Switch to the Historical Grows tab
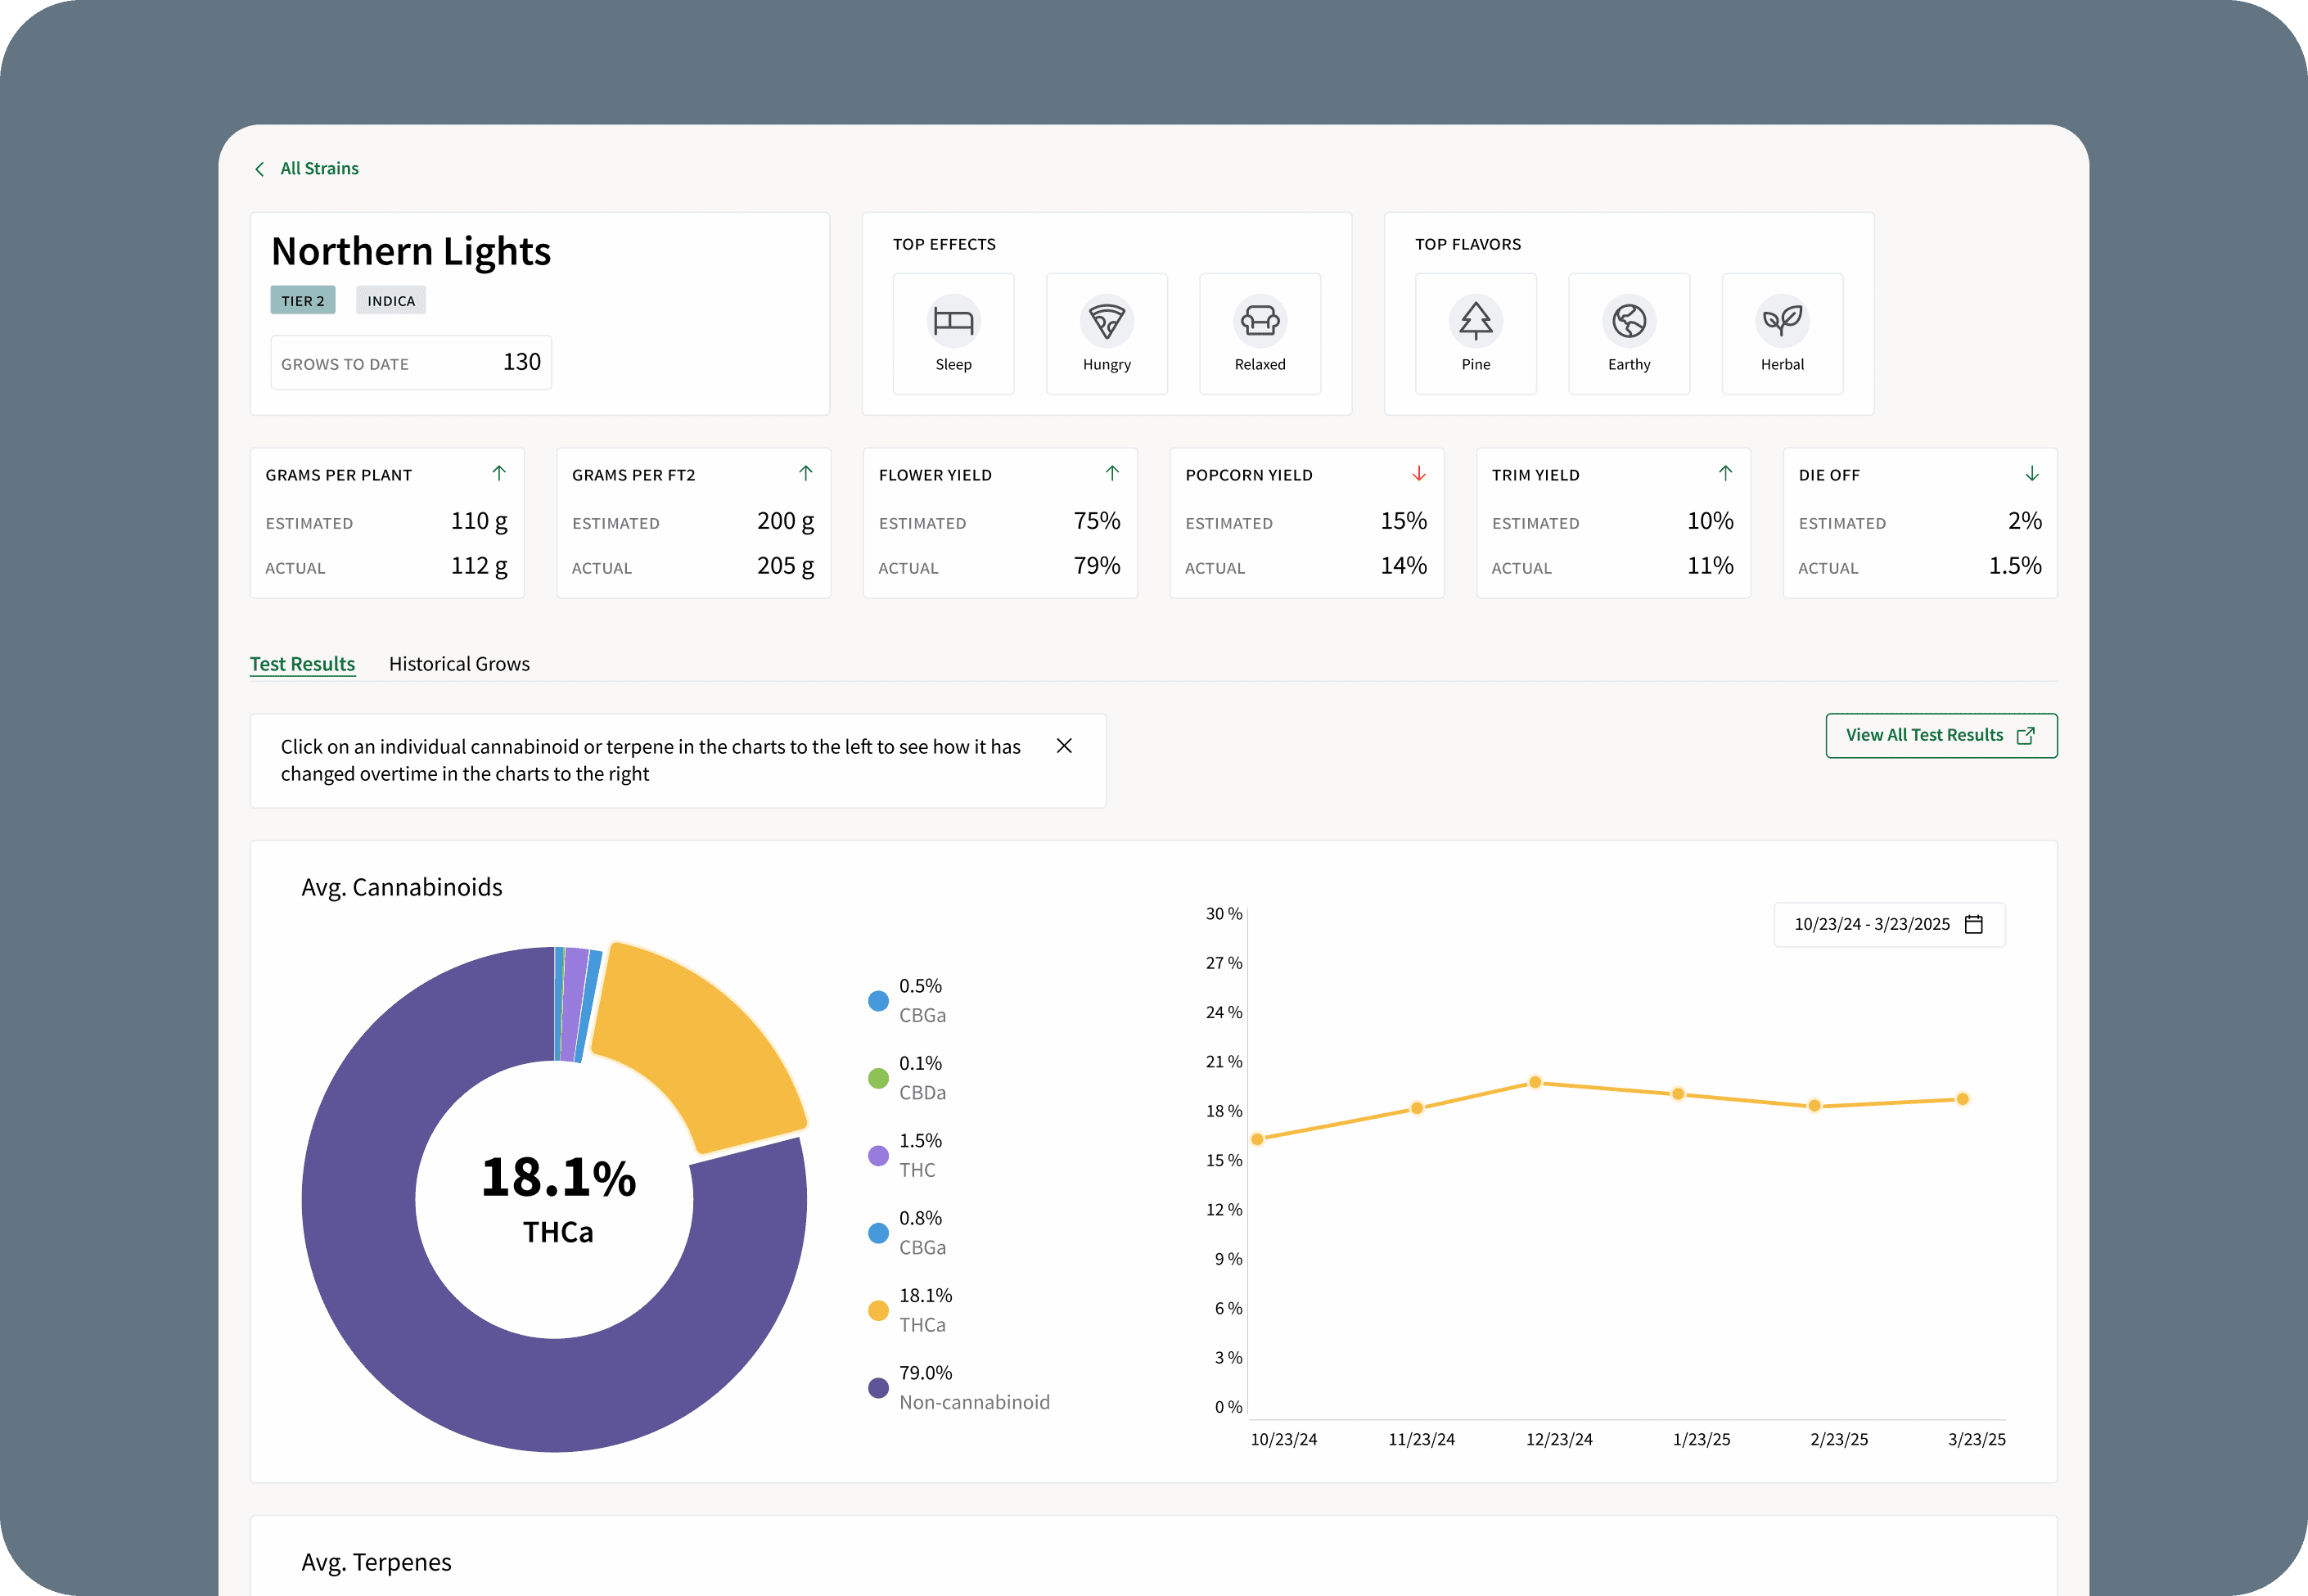2308x1596 pixels. pyautogui.click(x=459, y=664)
